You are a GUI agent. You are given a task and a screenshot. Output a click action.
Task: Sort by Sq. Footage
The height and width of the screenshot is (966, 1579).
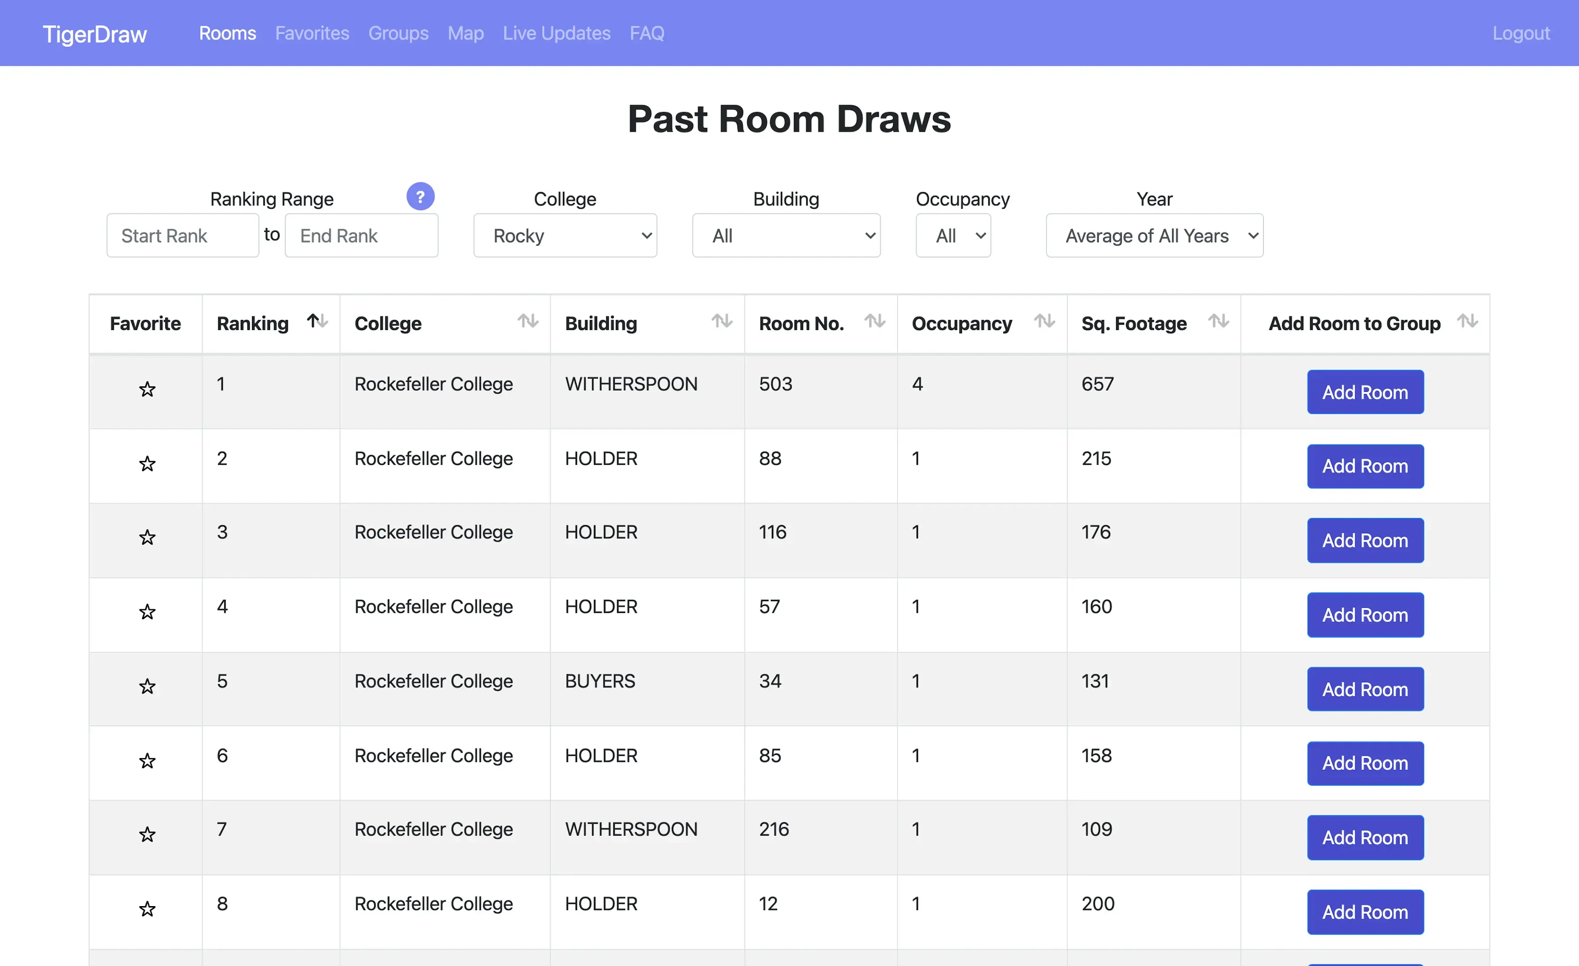point(1218,322)
